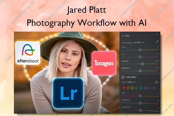Select the yellow color swatch
This screenshot has height=116, width=174.
(x=132, y=88)
